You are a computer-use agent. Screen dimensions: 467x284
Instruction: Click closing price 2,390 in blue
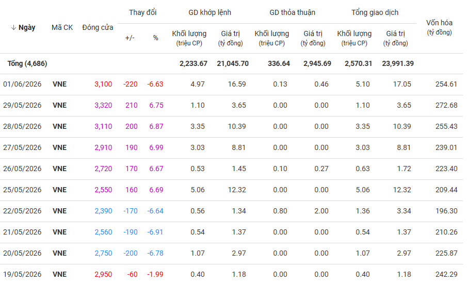pyautogui.click(x=103, y=211)
